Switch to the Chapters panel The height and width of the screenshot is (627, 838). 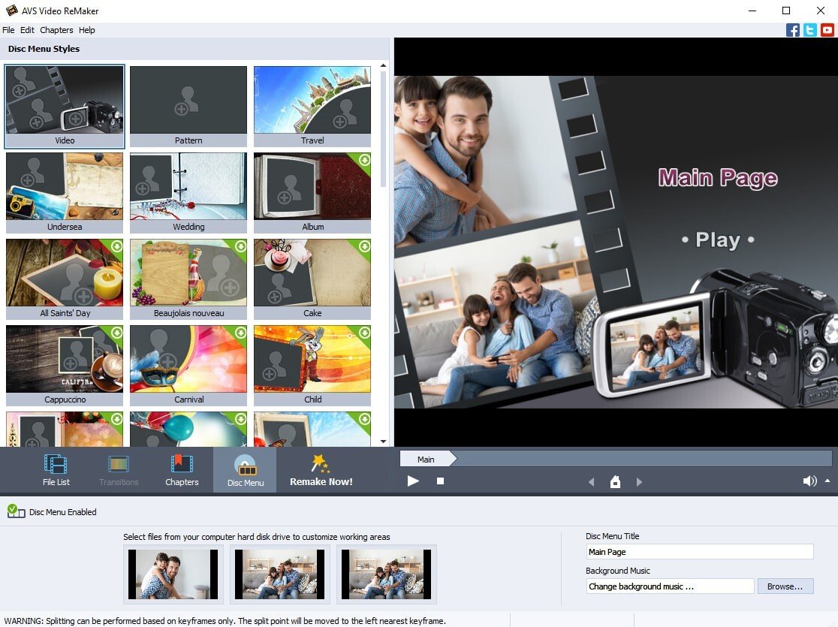coord(182,469)
